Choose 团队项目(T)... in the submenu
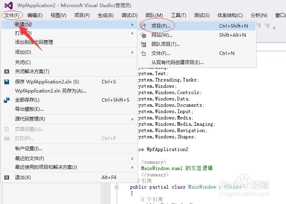This screenshot has width=286, height=204. pyautogui.click(x=197, y=44)
